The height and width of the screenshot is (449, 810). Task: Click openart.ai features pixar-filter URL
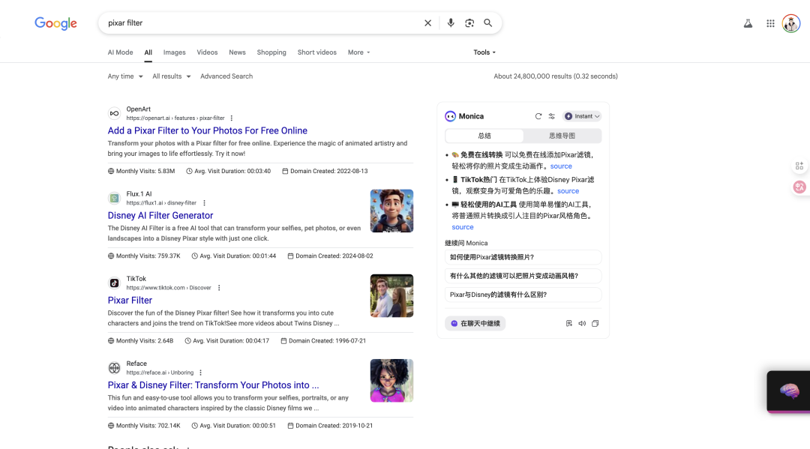175,118
